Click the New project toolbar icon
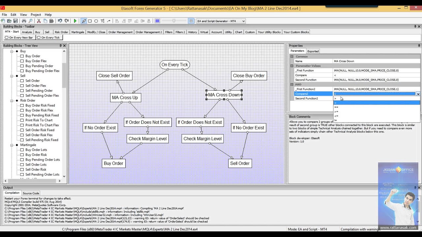422x237 pixels. pyautogui.click(x=3, y=21)
